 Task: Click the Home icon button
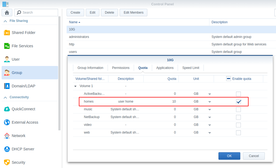pos(7,13)
